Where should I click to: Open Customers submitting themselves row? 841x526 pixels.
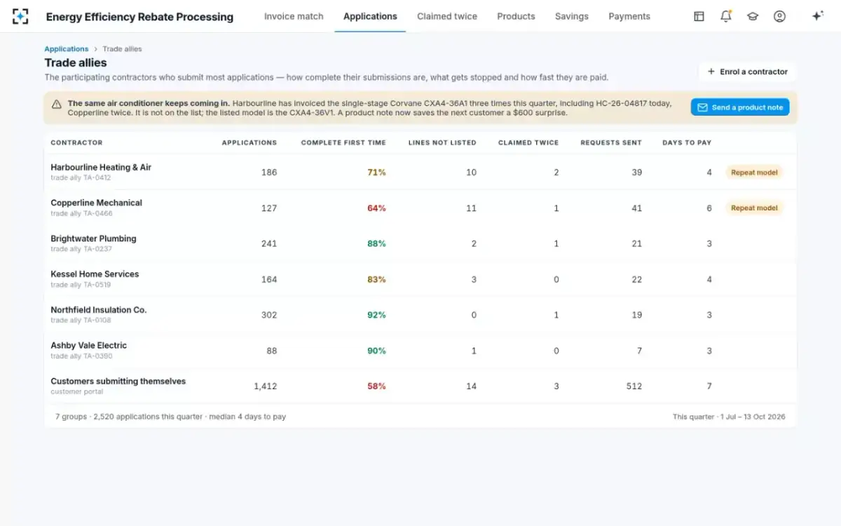pyautogui.click(x=420, y=386)
